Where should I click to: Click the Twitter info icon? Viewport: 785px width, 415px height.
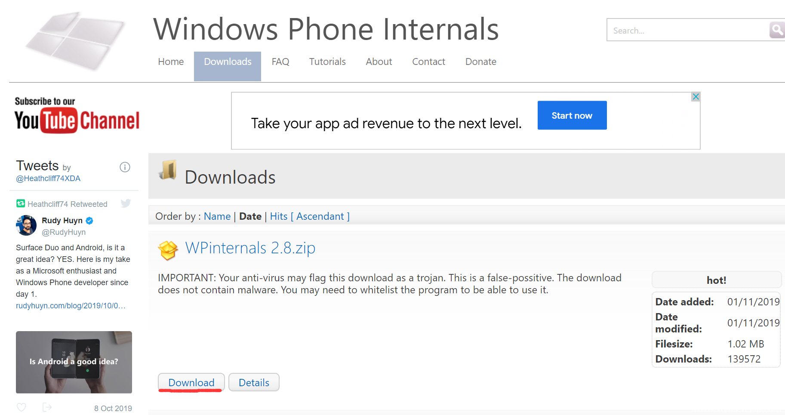click(125, 167)
